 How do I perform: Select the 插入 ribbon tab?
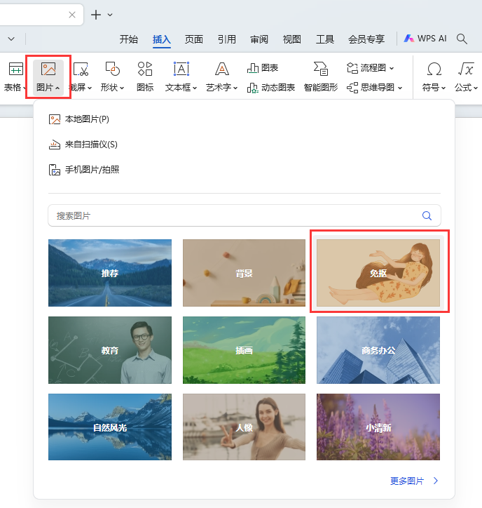coord(161,39)
